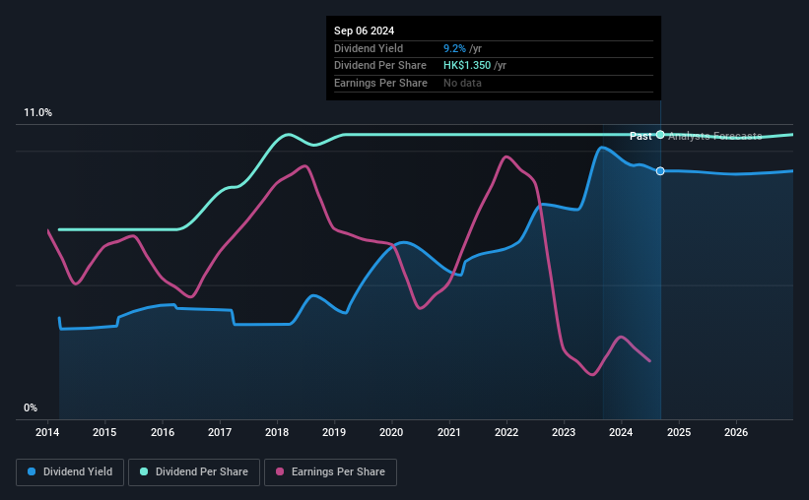Click the 9.2% dividend yield value

point(454,48)
